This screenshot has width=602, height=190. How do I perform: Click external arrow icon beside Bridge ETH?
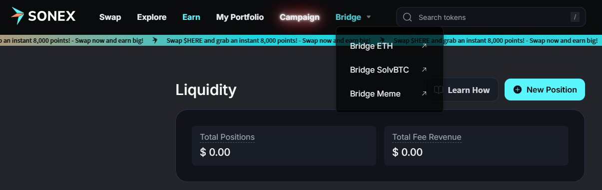point(424,46)
